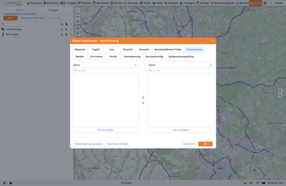Expand the right Name dropdown
This screenshot has height=186, width=286.
click(x=181, y=65)
